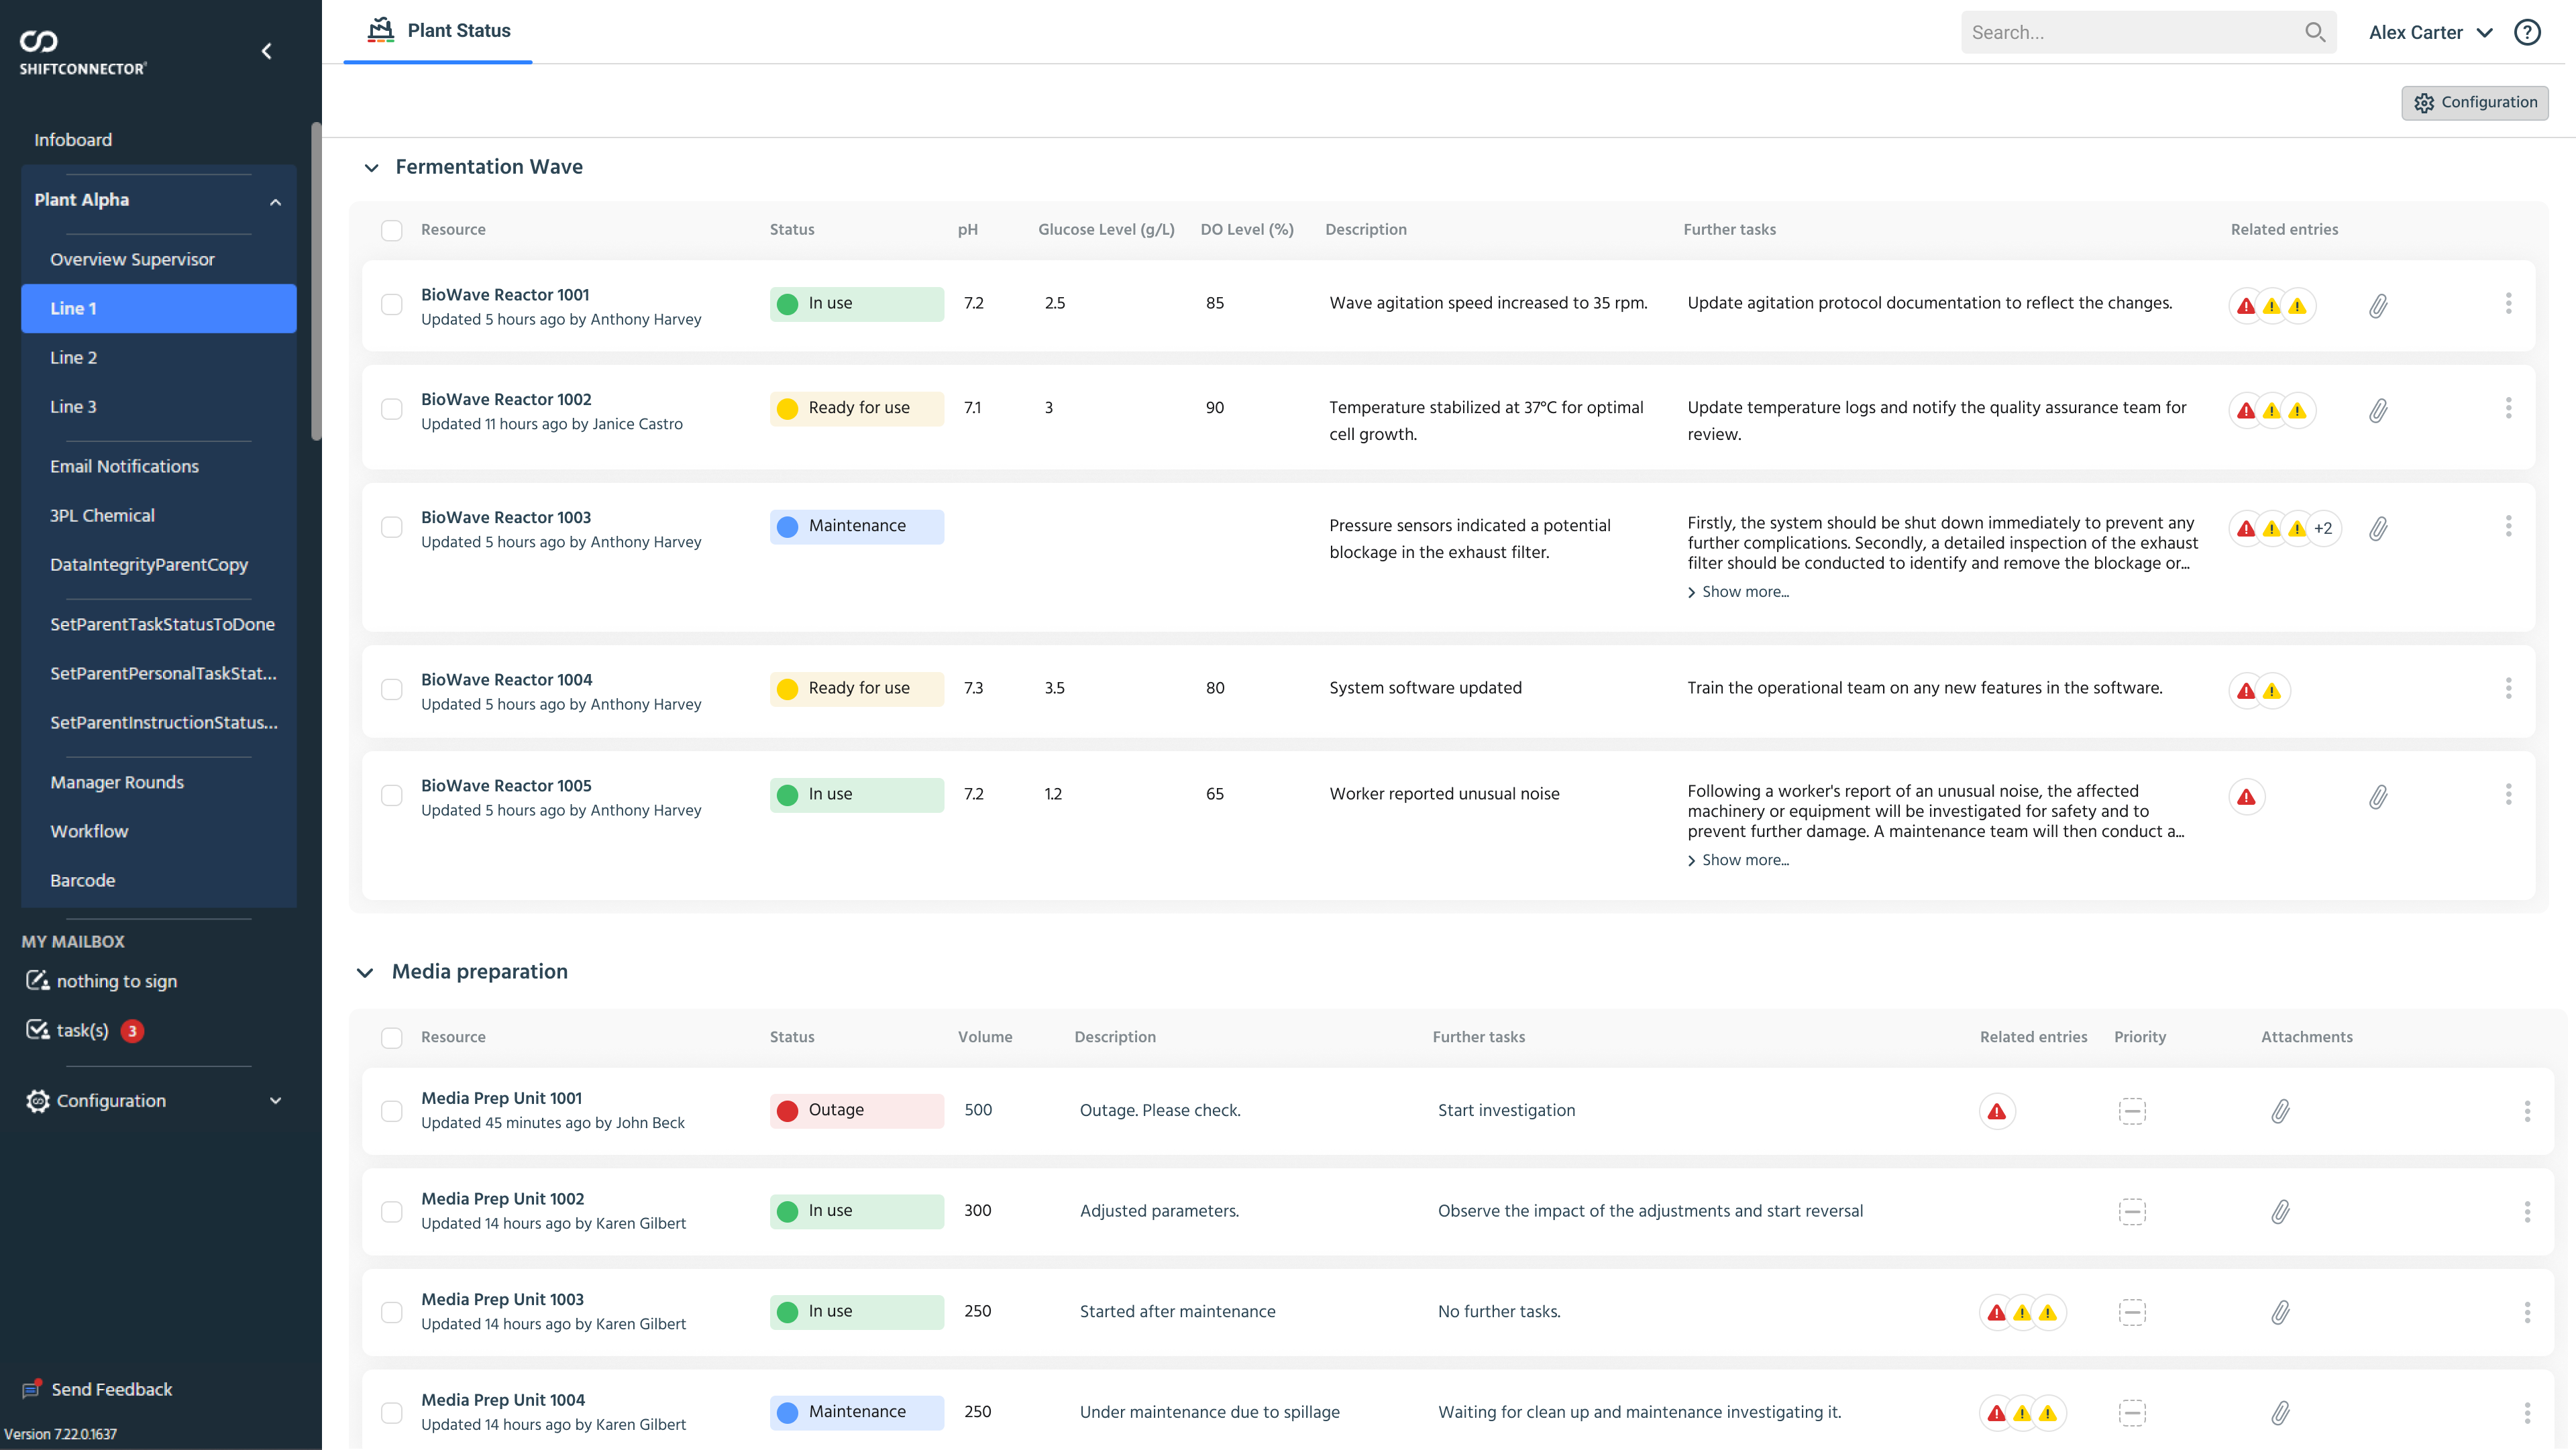Image resolution: width=2576 pixels, height=1450 pixels.
Task: Click the priority icon for Media Prep Unit 1002
Action: (2132, 1212)
